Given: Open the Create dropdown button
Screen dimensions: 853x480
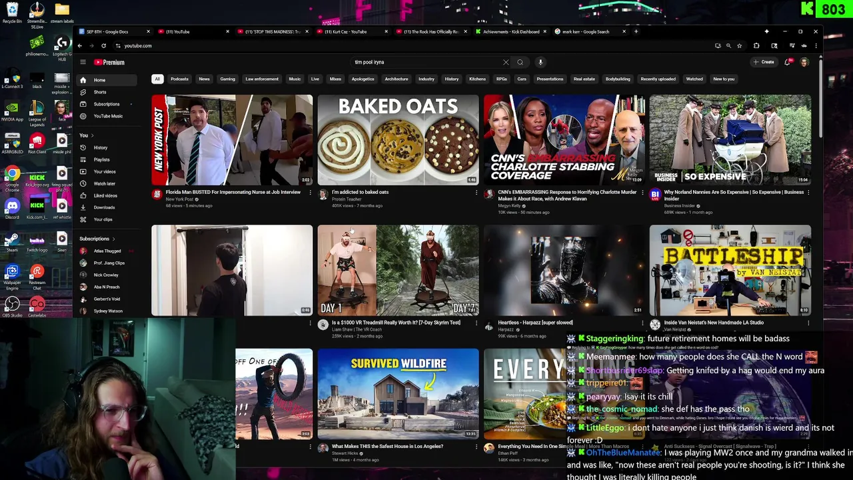Looking at the screenshot, I should pyautogui.click(x=764, y=62).
